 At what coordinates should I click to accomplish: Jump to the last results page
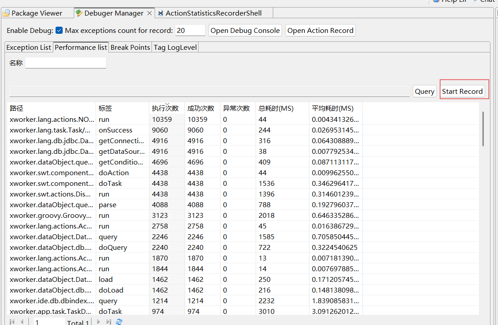click(109, 322)
